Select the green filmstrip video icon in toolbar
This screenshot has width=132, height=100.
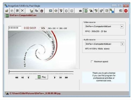[86, 11]
